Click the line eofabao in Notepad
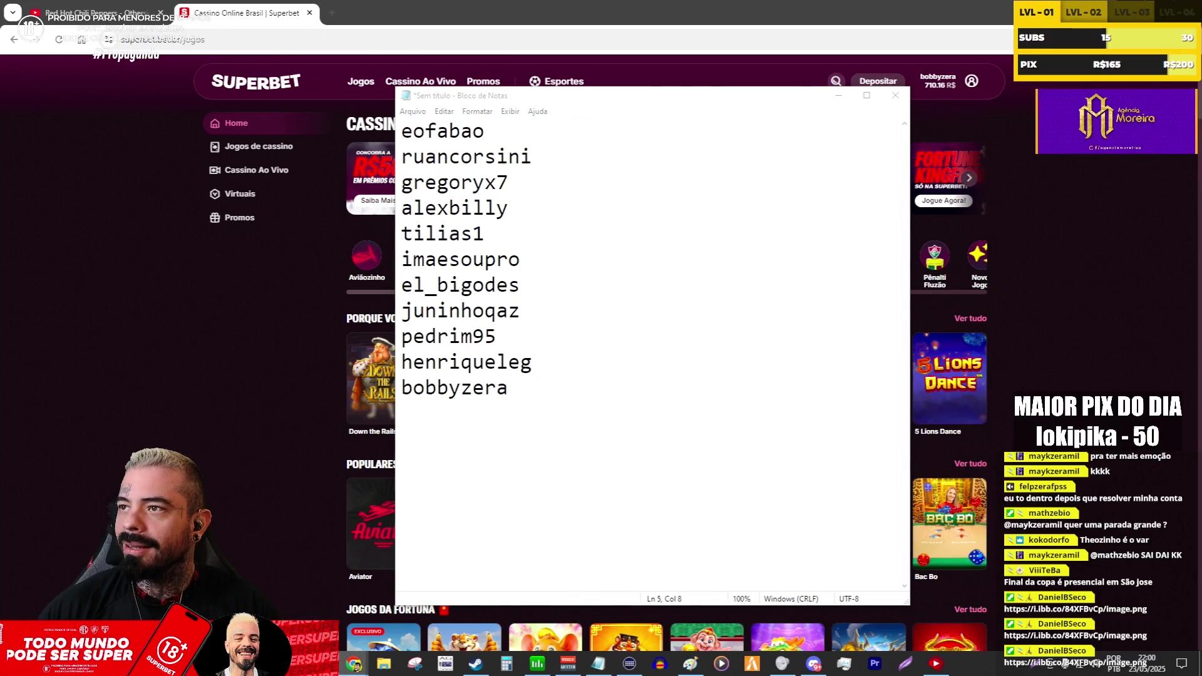 pyautogui.click(x=443, y=131)
